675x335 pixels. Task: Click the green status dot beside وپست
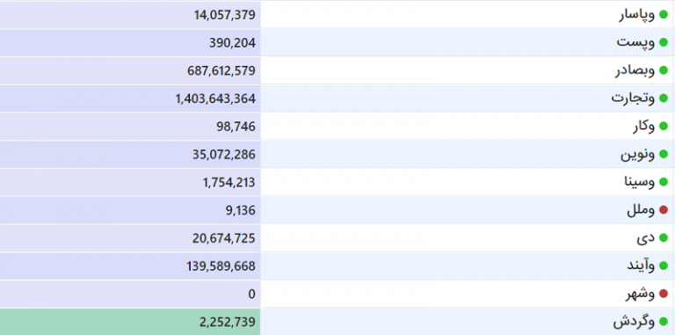click(664, 42)
